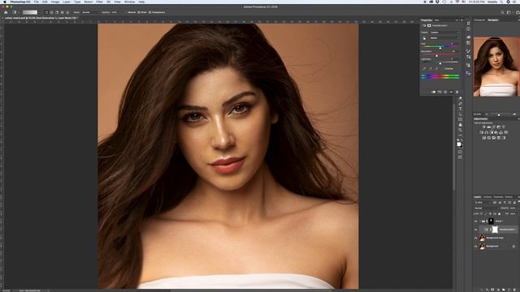Add an Invert adjustment

click(x=484, y=138)
